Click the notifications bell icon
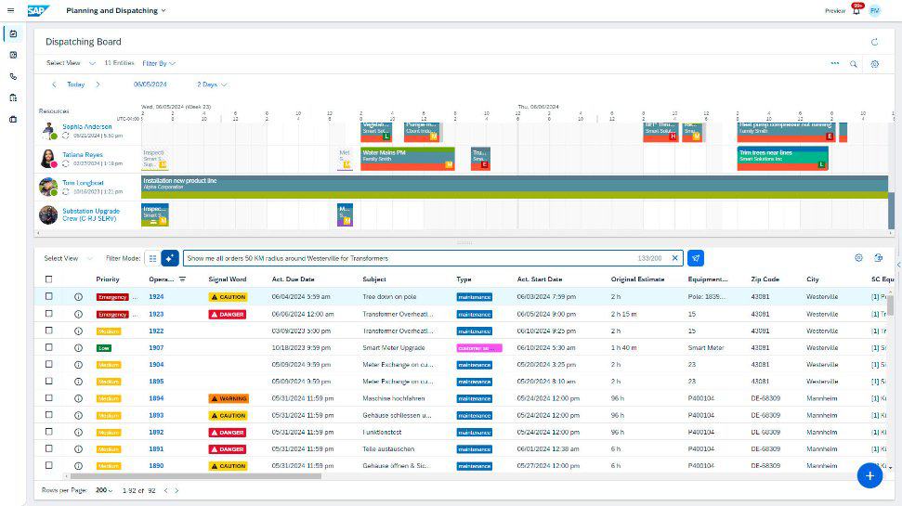902x506 pixels. click(x=856, y=10)
